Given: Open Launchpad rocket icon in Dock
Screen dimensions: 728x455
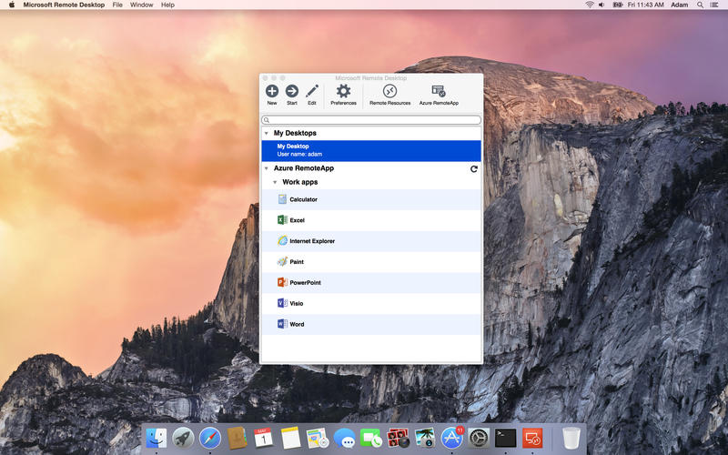Looking at the screenshot, I should coord(184,438).
